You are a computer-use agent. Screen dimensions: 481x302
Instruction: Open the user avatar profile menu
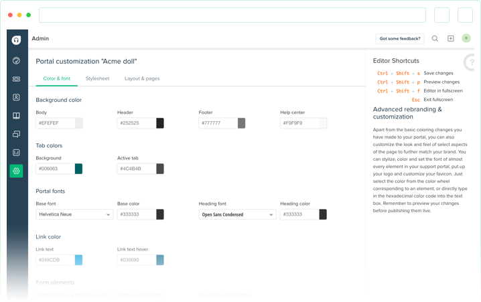click(466, 38)
